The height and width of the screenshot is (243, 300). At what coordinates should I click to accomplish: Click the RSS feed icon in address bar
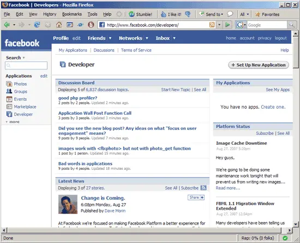212,25
